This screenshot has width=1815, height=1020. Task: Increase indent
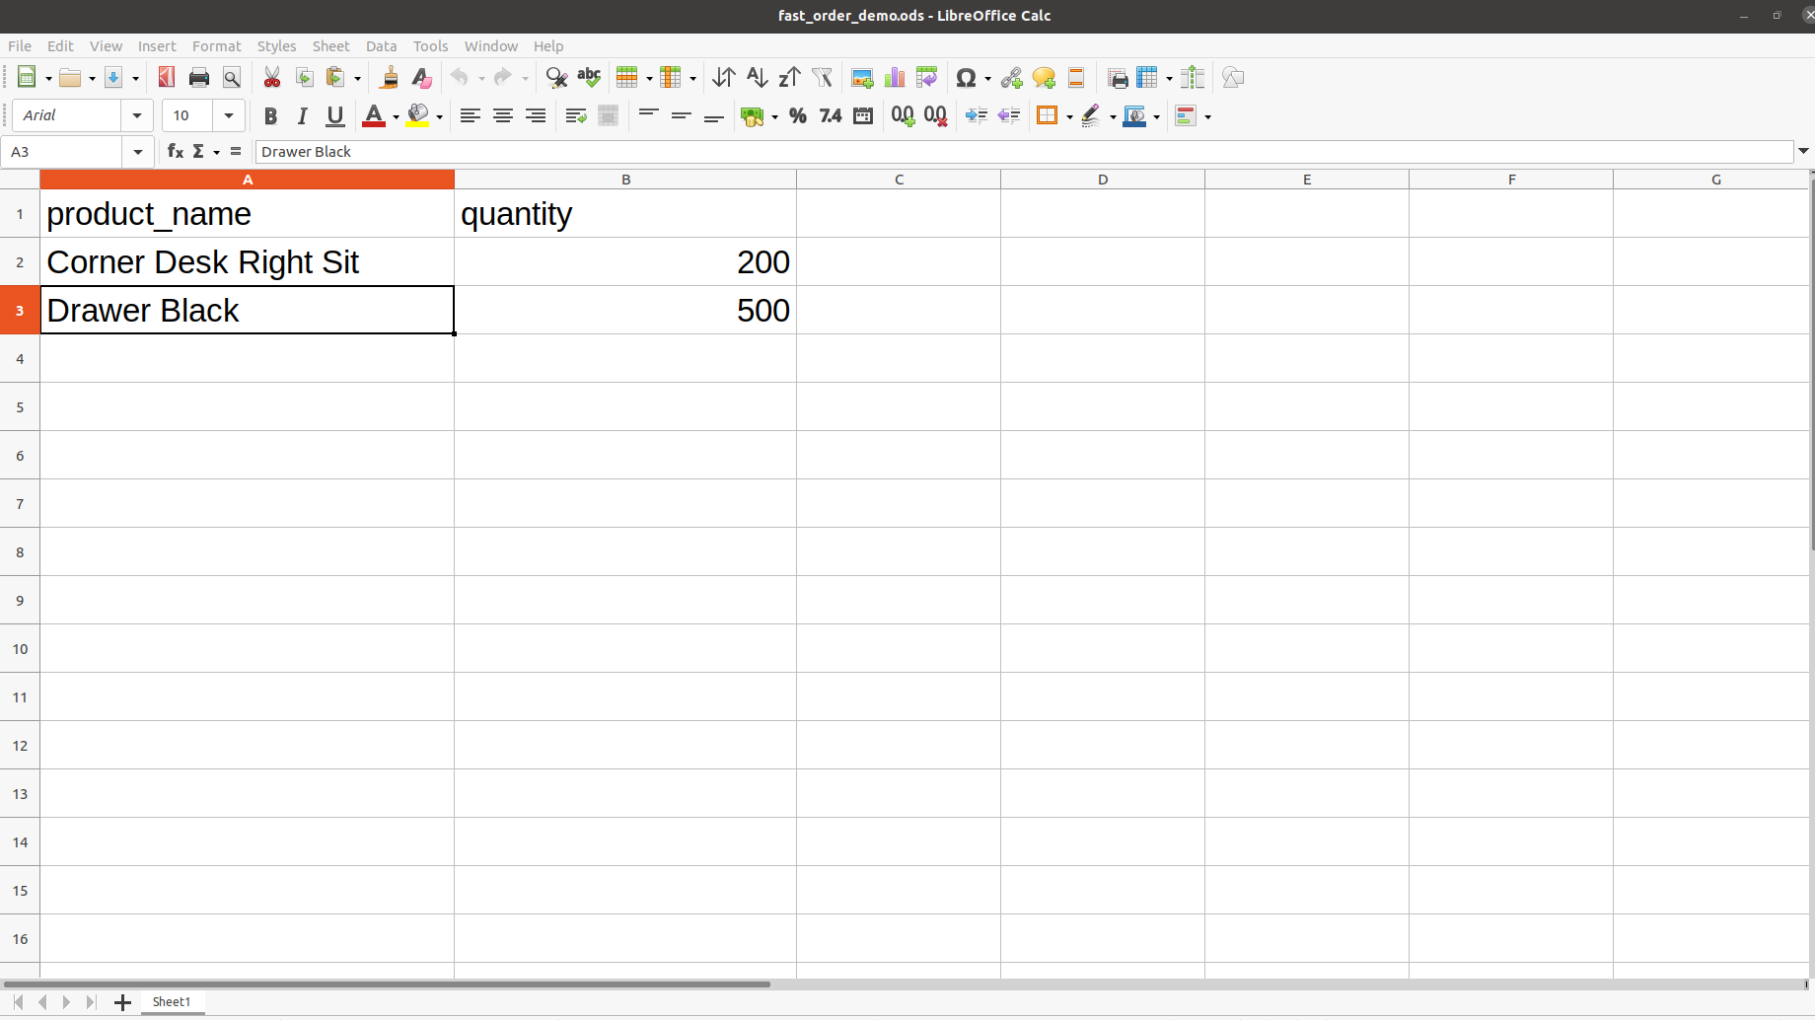[977, 116]
